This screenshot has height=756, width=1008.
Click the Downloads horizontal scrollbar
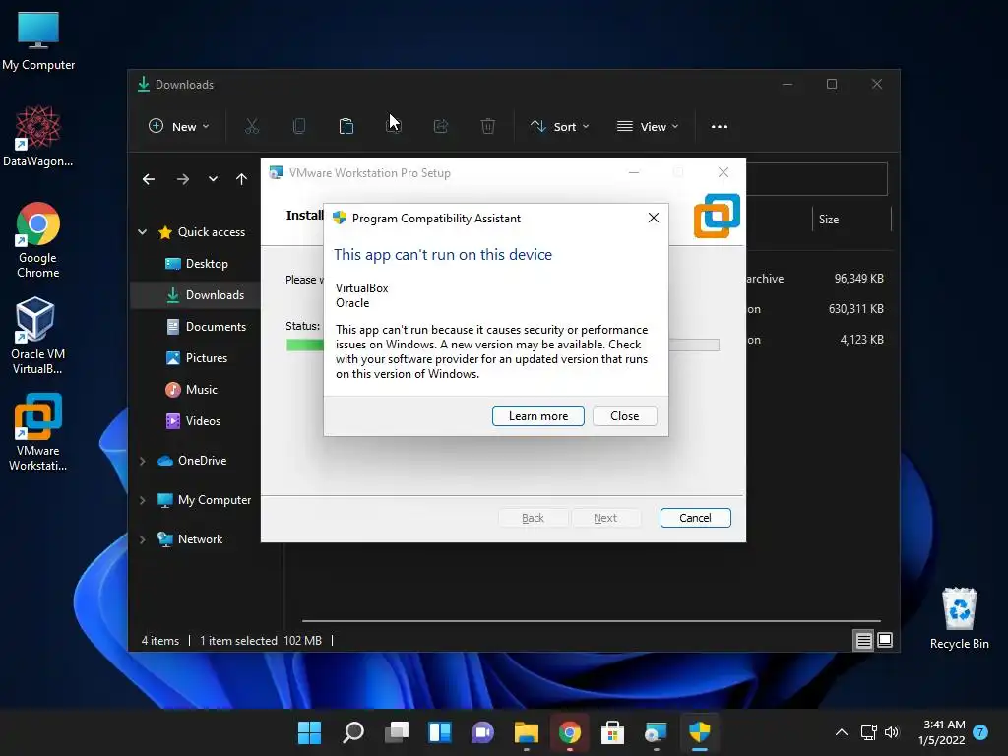point(591,621)
